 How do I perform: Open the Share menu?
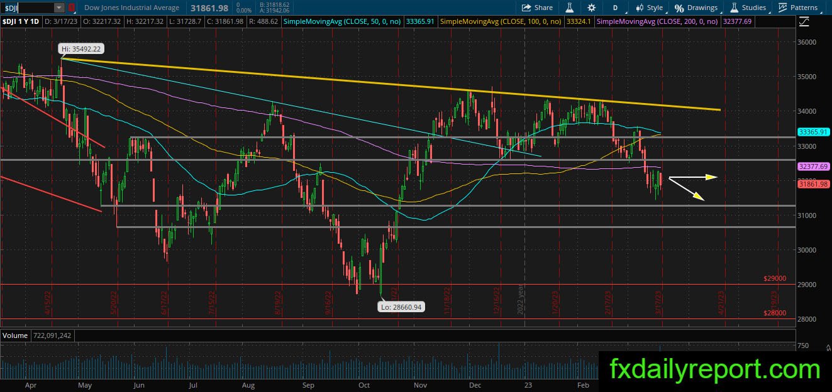537,8
